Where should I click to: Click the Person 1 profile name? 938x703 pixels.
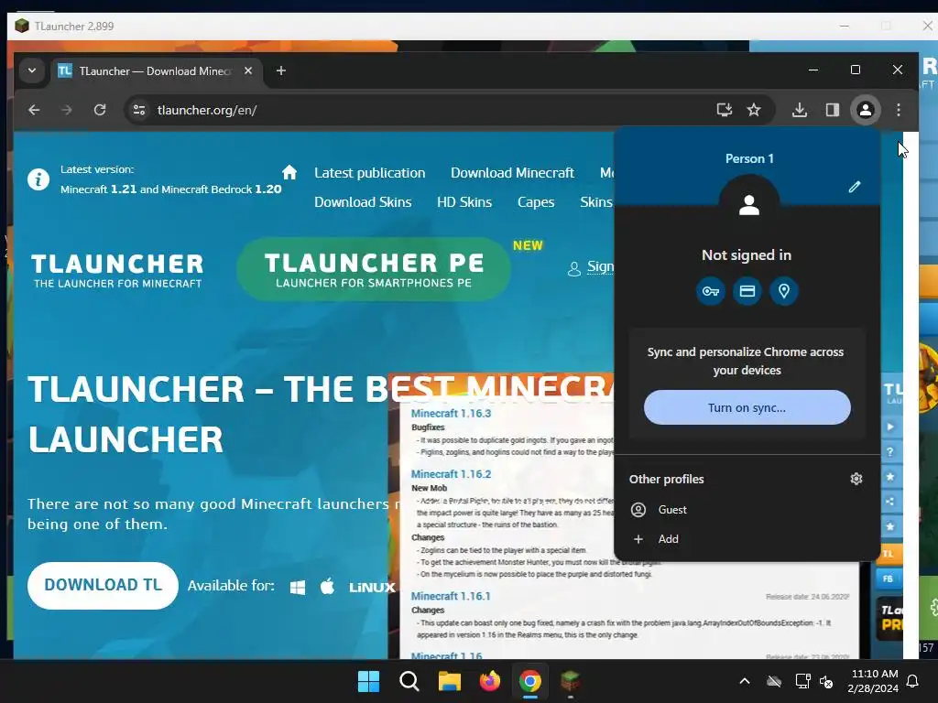coord(749,158)
